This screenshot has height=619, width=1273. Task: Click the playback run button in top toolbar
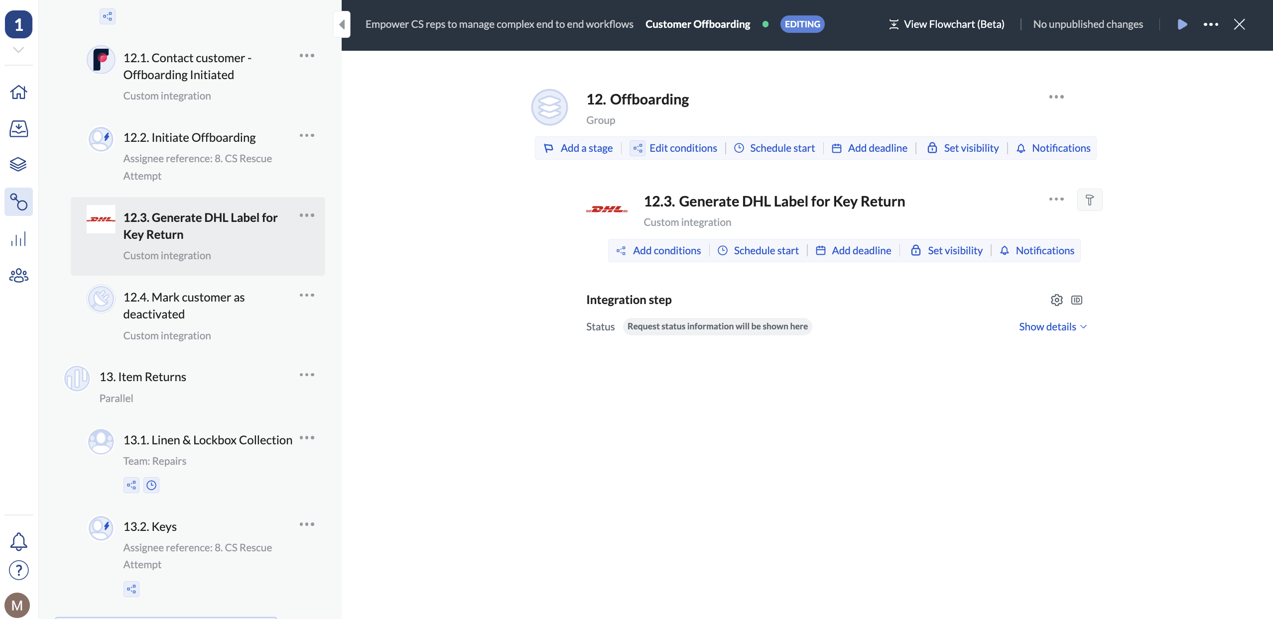coord(1182,24)
